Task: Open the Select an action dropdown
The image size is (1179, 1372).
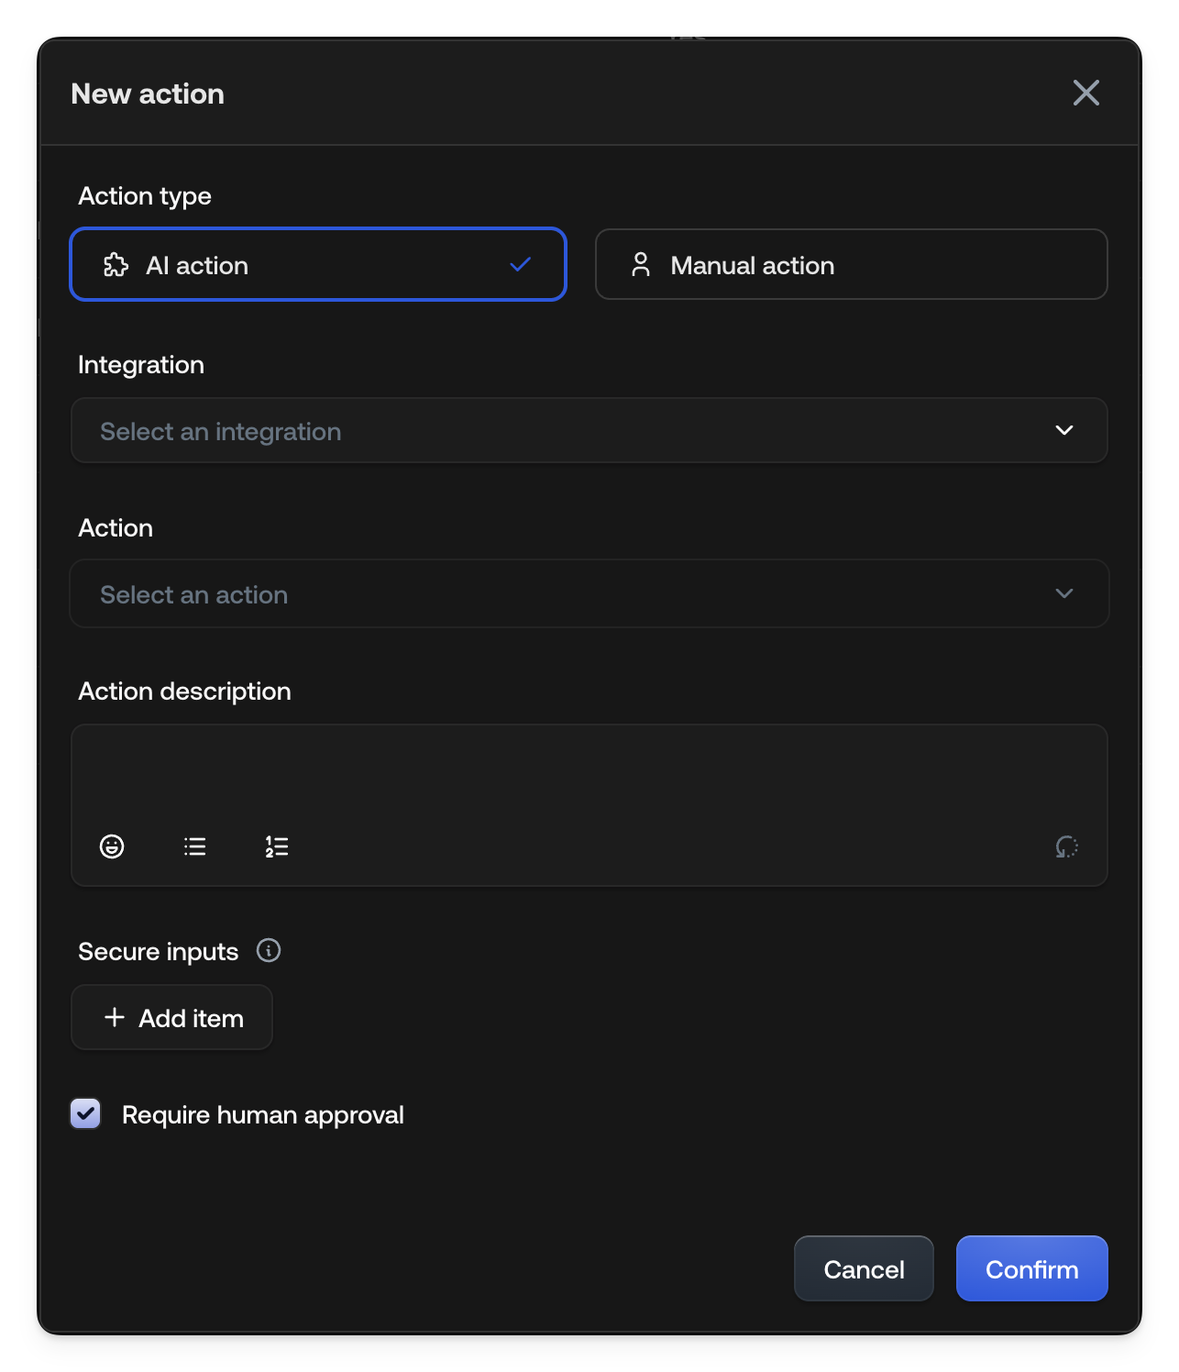Action: coord(589,593)
